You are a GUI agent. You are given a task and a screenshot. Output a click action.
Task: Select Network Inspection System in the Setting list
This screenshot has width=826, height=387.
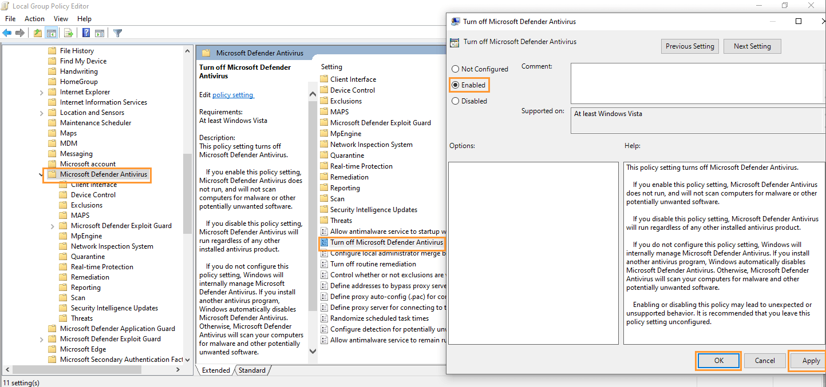click(371, 145)
